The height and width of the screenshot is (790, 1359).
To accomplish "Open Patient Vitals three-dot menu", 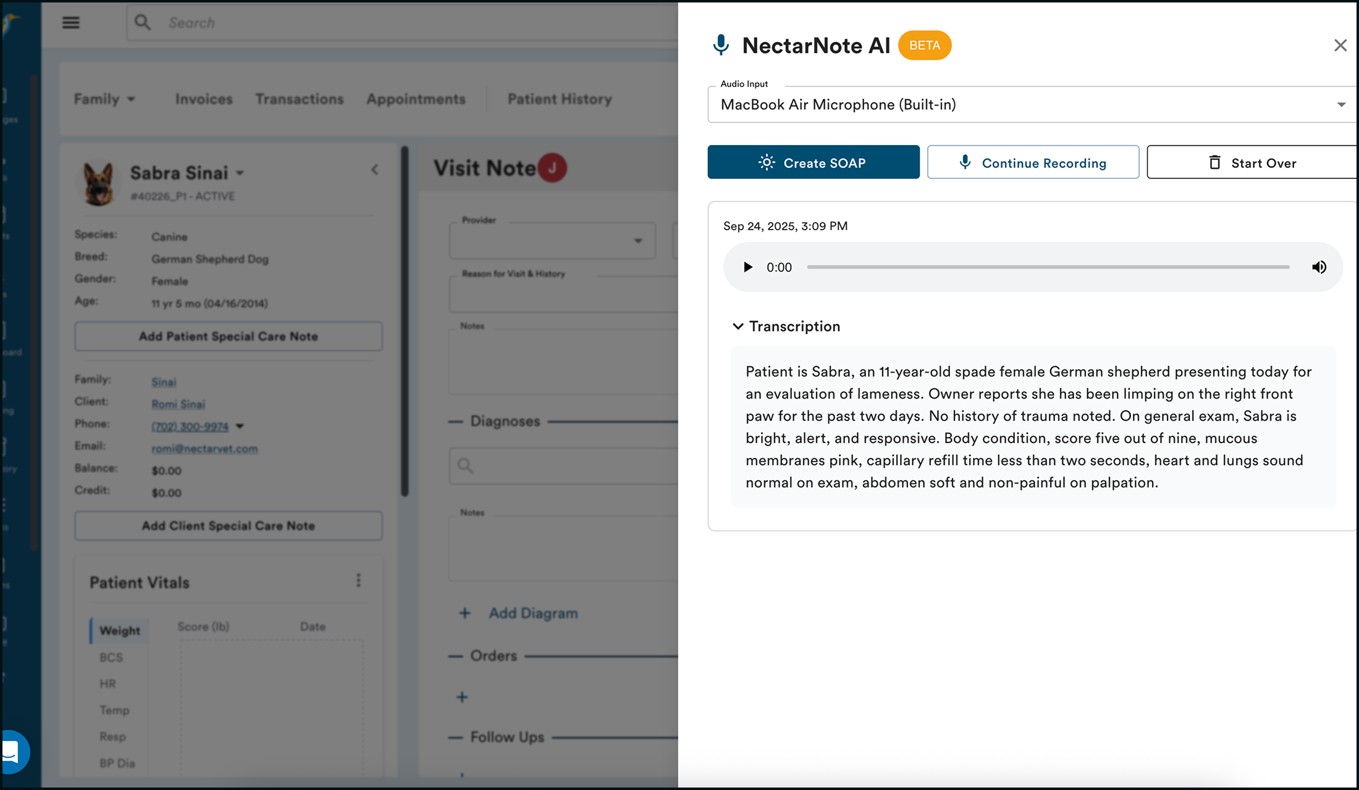I will pos(358,580).
